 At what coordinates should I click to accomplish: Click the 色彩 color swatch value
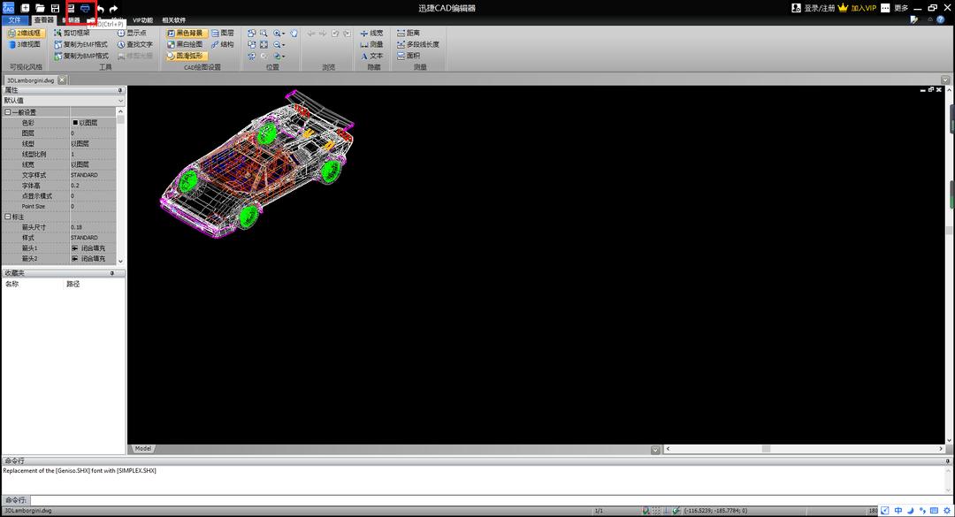[75, 123]
